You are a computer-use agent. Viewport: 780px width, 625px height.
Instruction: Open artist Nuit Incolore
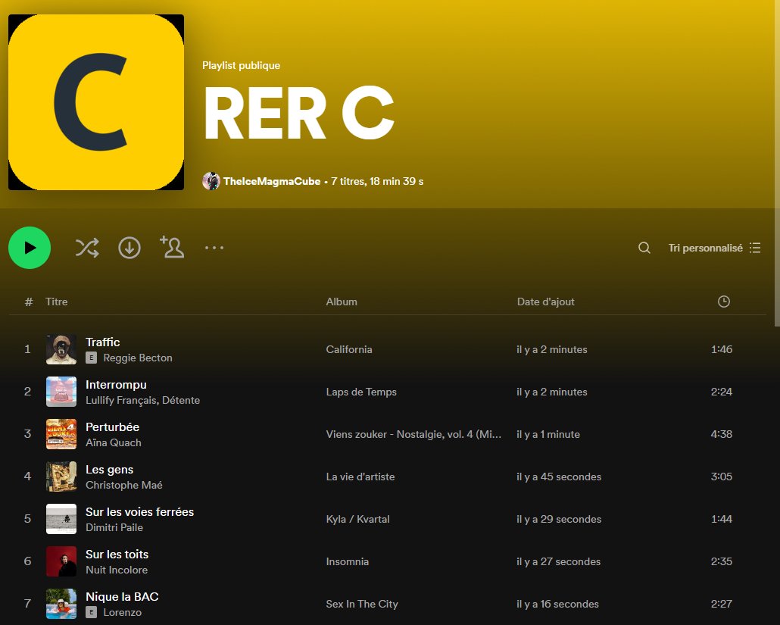pyautogui.click(x=117, y=570)
